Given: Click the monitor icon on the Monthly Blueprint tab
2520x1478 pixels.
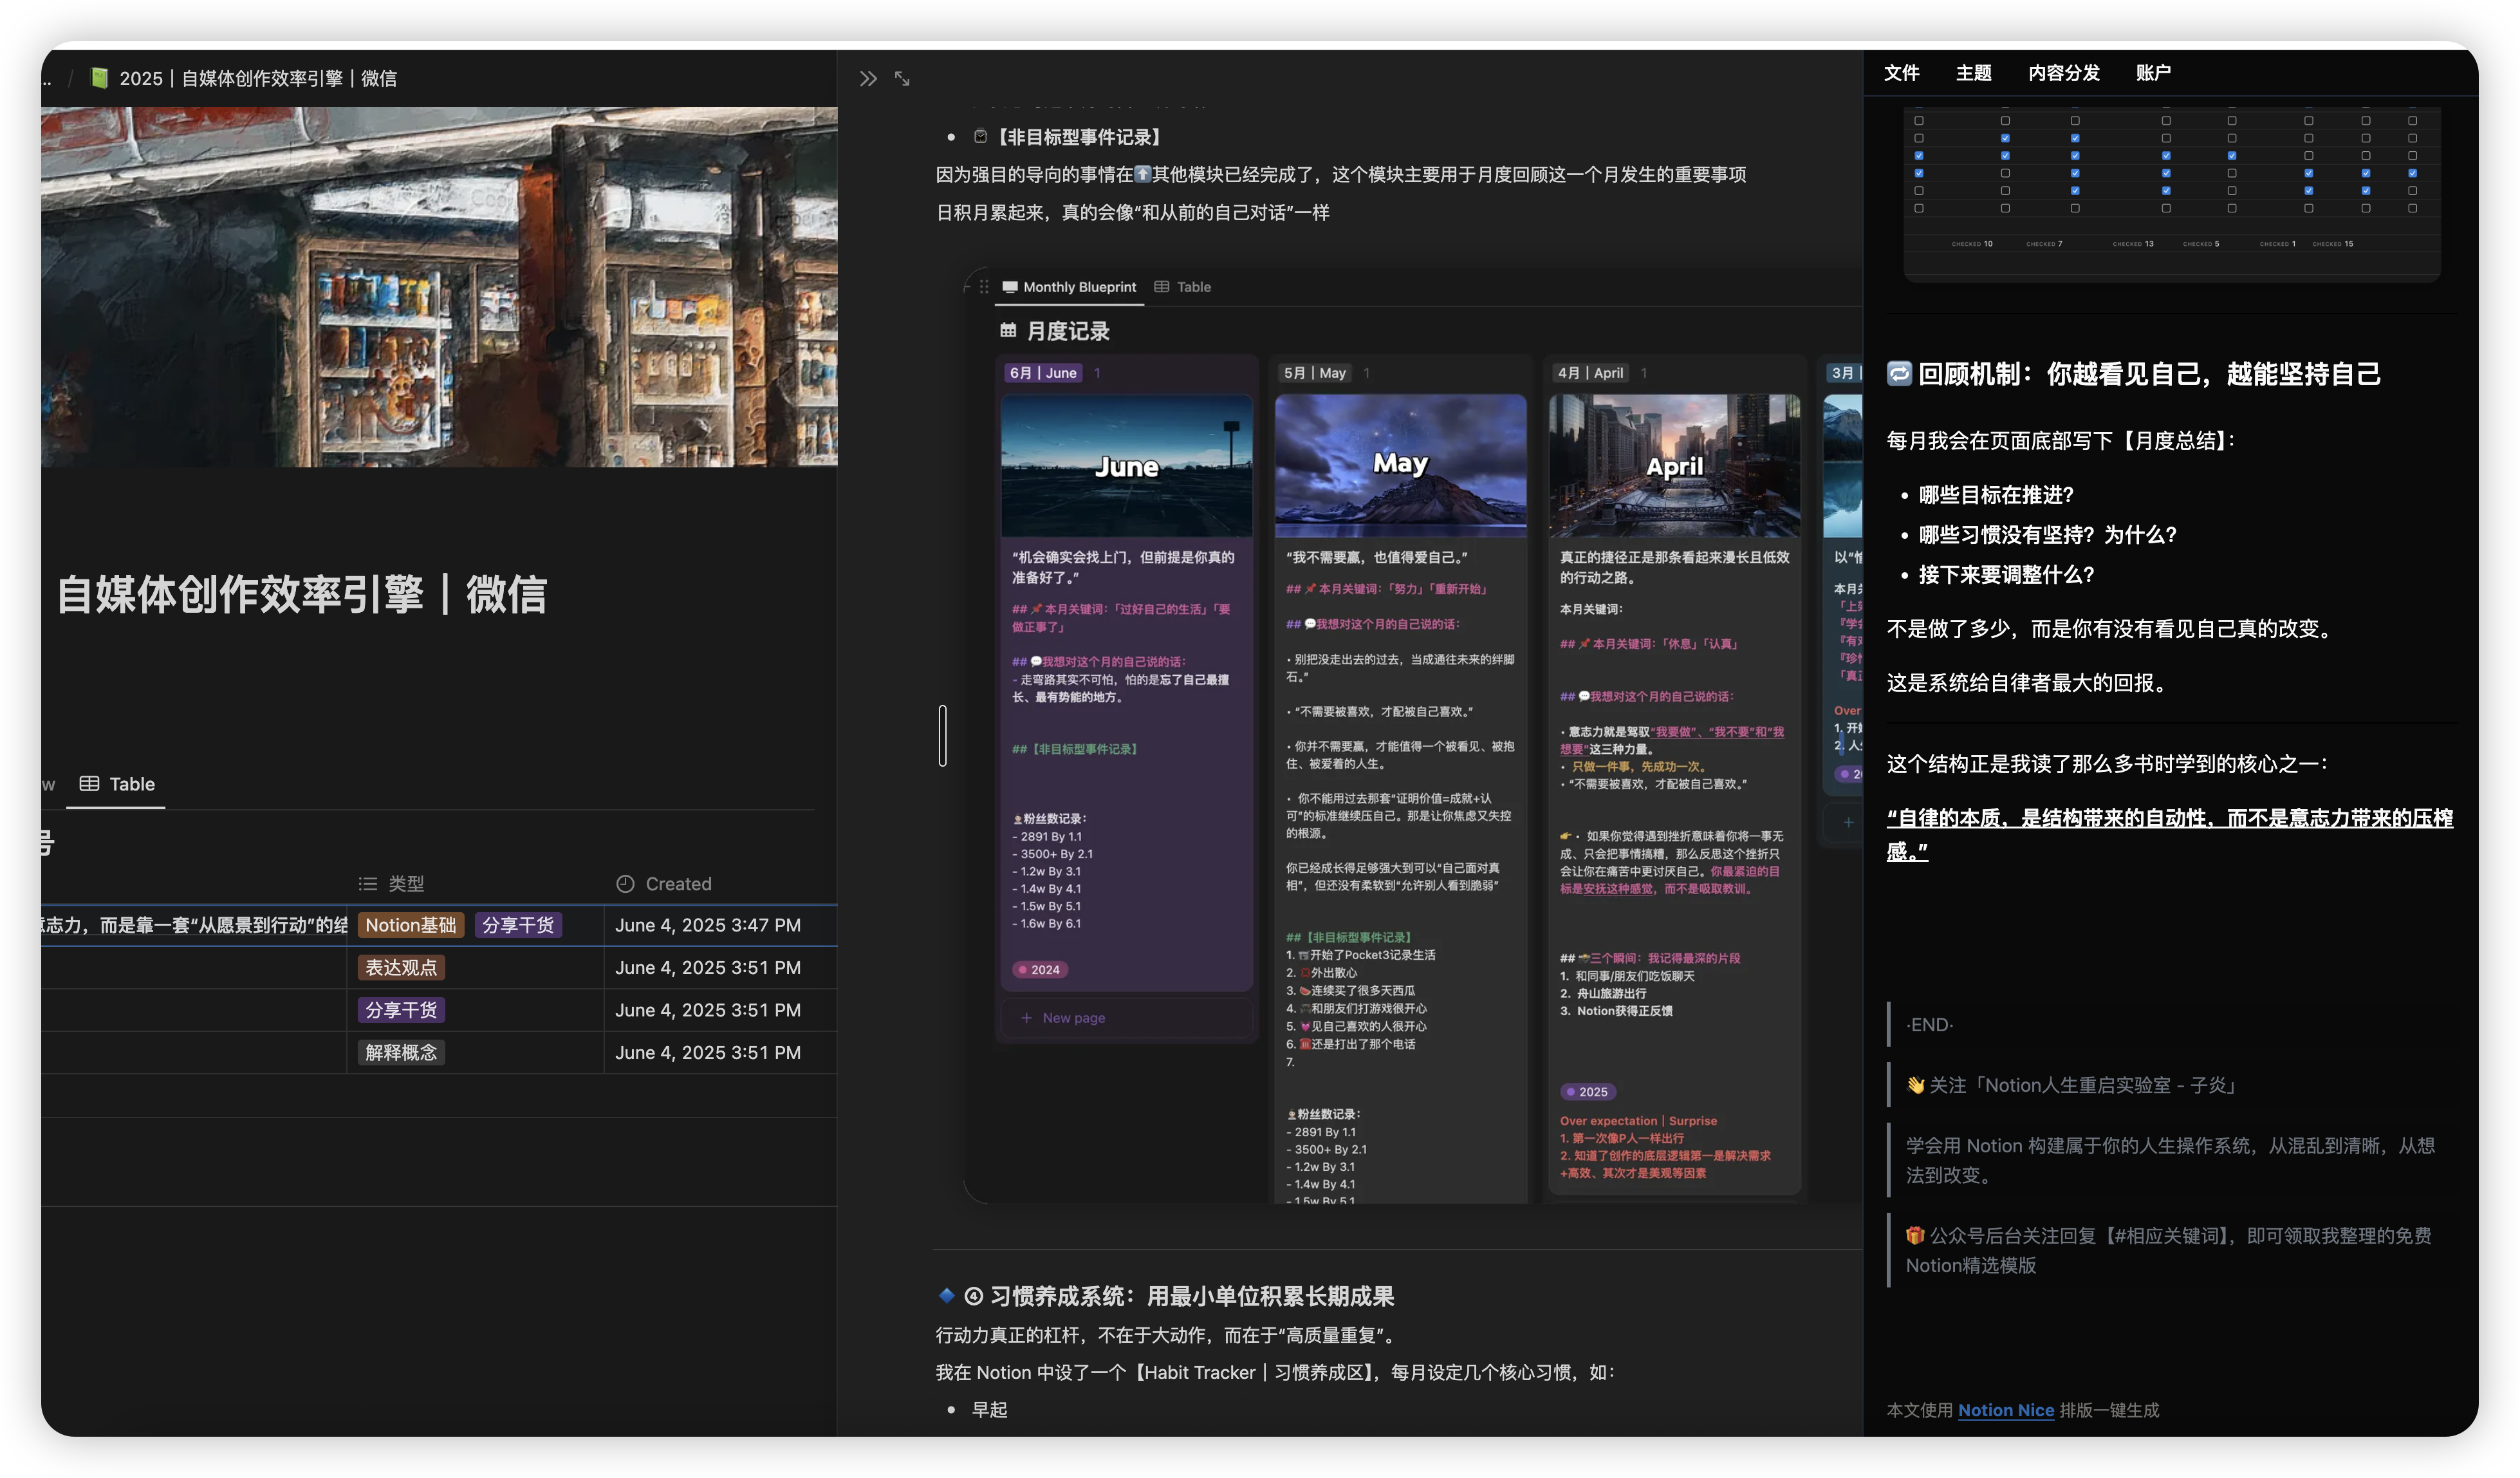Looking at the screenshot, I should coord(1010,287).
